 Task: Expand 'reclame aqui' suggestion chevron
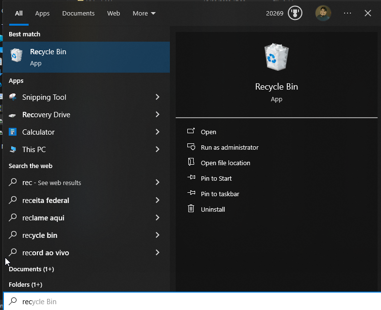157,217
